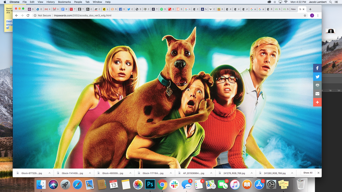Switch to the Facebook tab
342x192 pixels.
pos(122,9)
